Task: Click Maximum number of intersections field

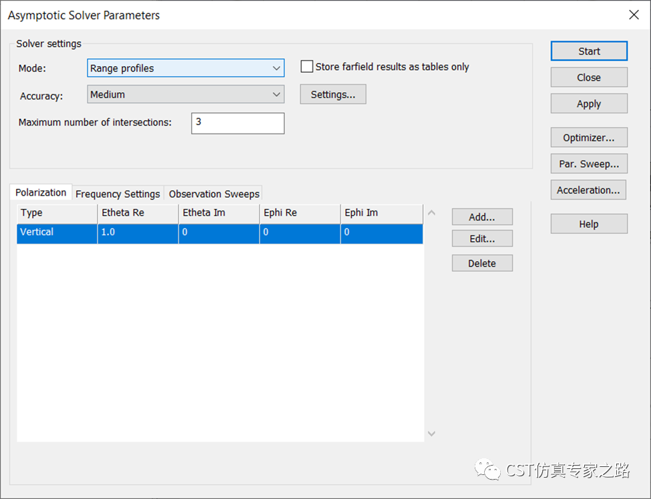Action: tap(238, 123)
